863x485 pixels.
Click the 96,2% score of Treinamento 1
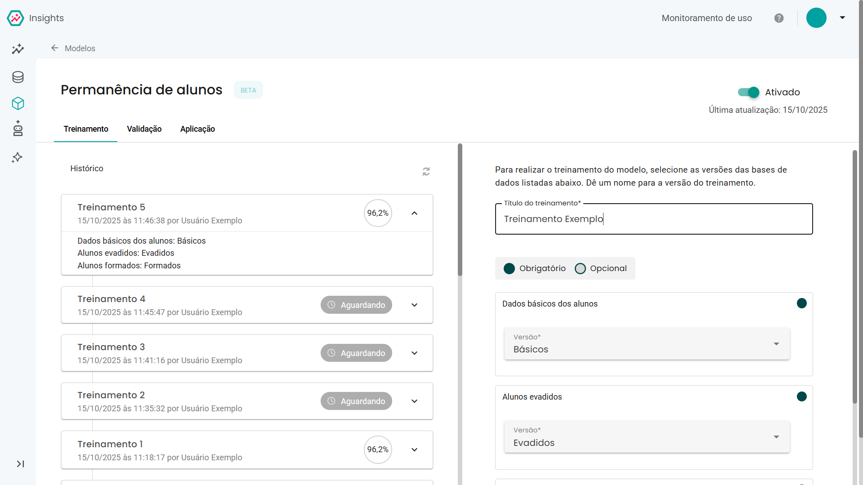tap(378, 449)
